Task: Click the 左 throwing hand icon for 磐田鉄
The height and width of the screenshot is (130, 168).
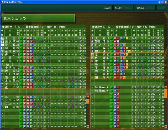Action: (115, 51)
